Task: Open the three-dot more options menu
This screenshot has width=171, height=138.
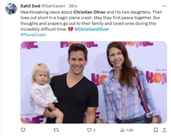Action: 164,6
